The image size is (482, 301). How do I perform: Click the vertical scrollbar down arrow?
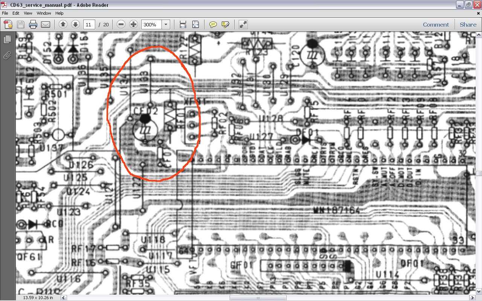click(479, 292)
